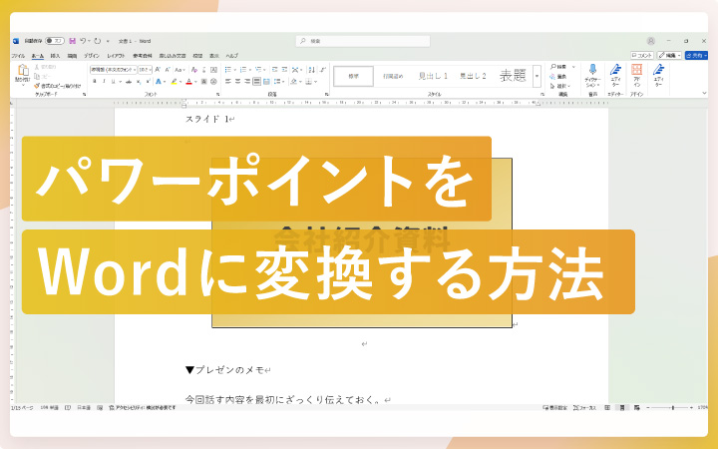Apply the 標準 style

click(x=353, y=76)
